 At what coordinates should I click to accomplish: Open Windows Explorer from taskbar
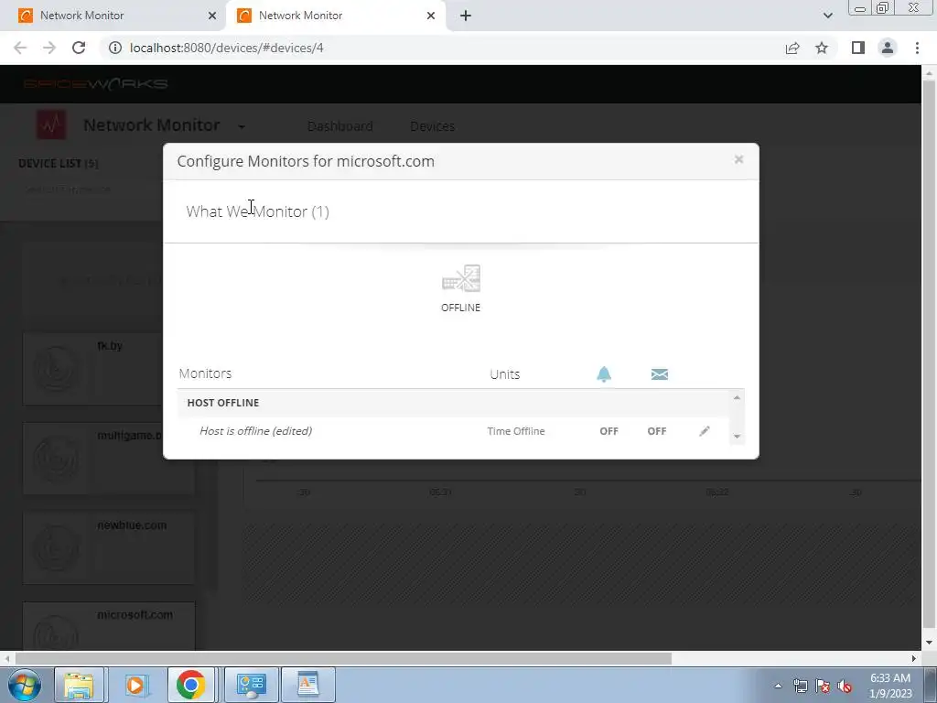pos(80,685)
